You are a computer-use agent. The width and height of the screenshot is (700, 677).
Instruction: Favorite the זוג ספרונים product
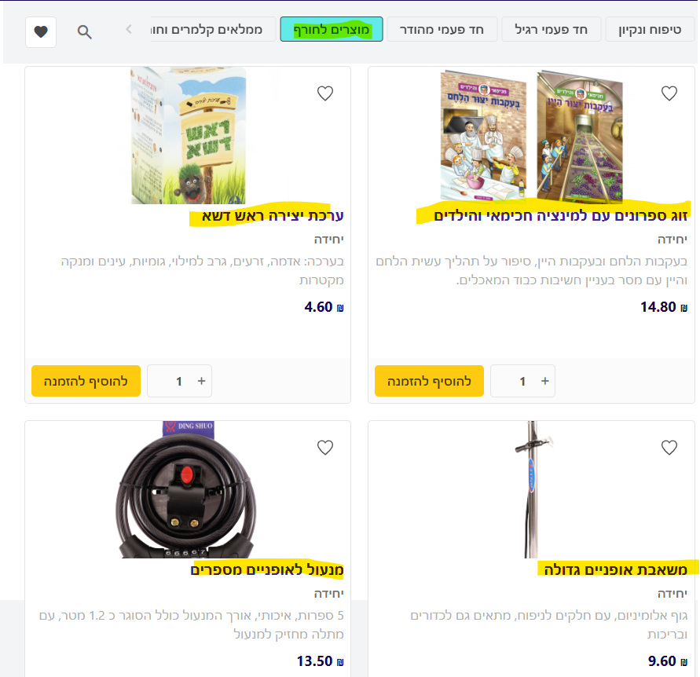[x=669, y=93]
